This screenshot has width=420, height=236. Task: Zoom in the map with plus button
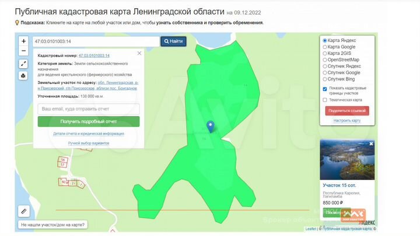[23, 41]
